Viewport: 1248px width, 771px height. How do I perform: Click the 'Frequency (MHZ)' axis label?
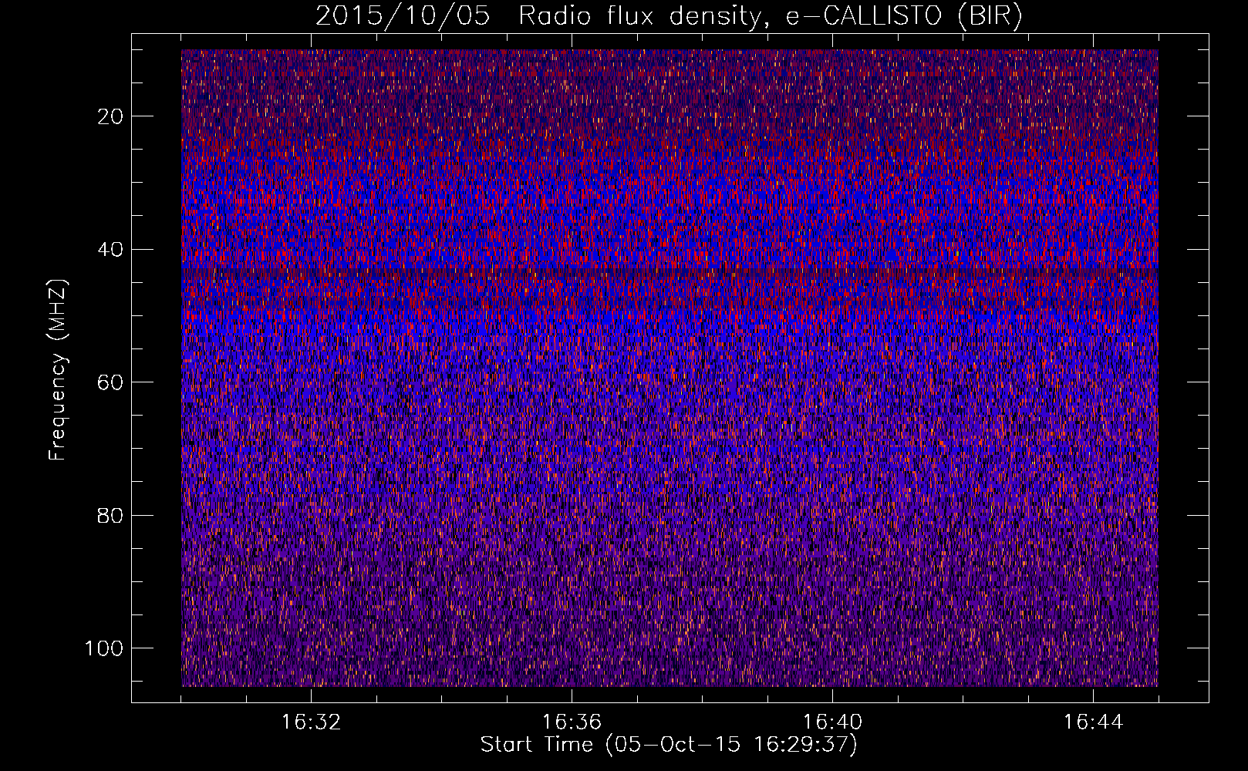[x=58, y=369]
